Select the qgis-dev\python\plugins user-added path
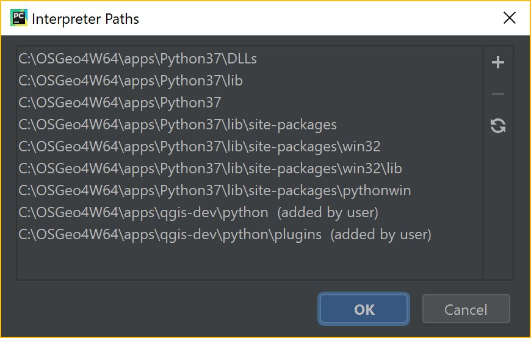531x338 pixels. [249, 235]
